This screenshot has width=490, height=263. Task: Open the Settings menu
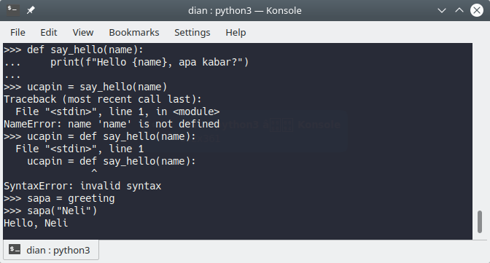[x=192, y=33]
